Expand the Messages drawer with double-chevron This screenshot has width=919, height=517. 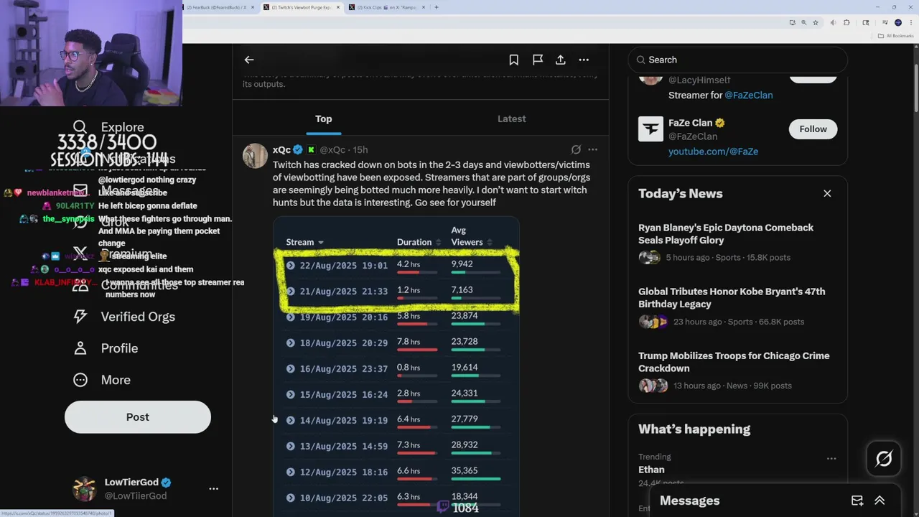pos(880,500)
